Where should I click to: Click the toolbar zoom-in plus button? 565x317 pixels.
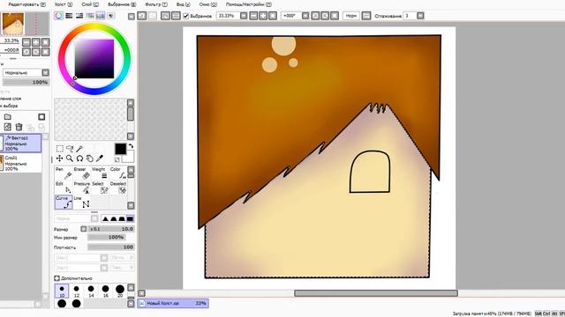pos(263,16)
